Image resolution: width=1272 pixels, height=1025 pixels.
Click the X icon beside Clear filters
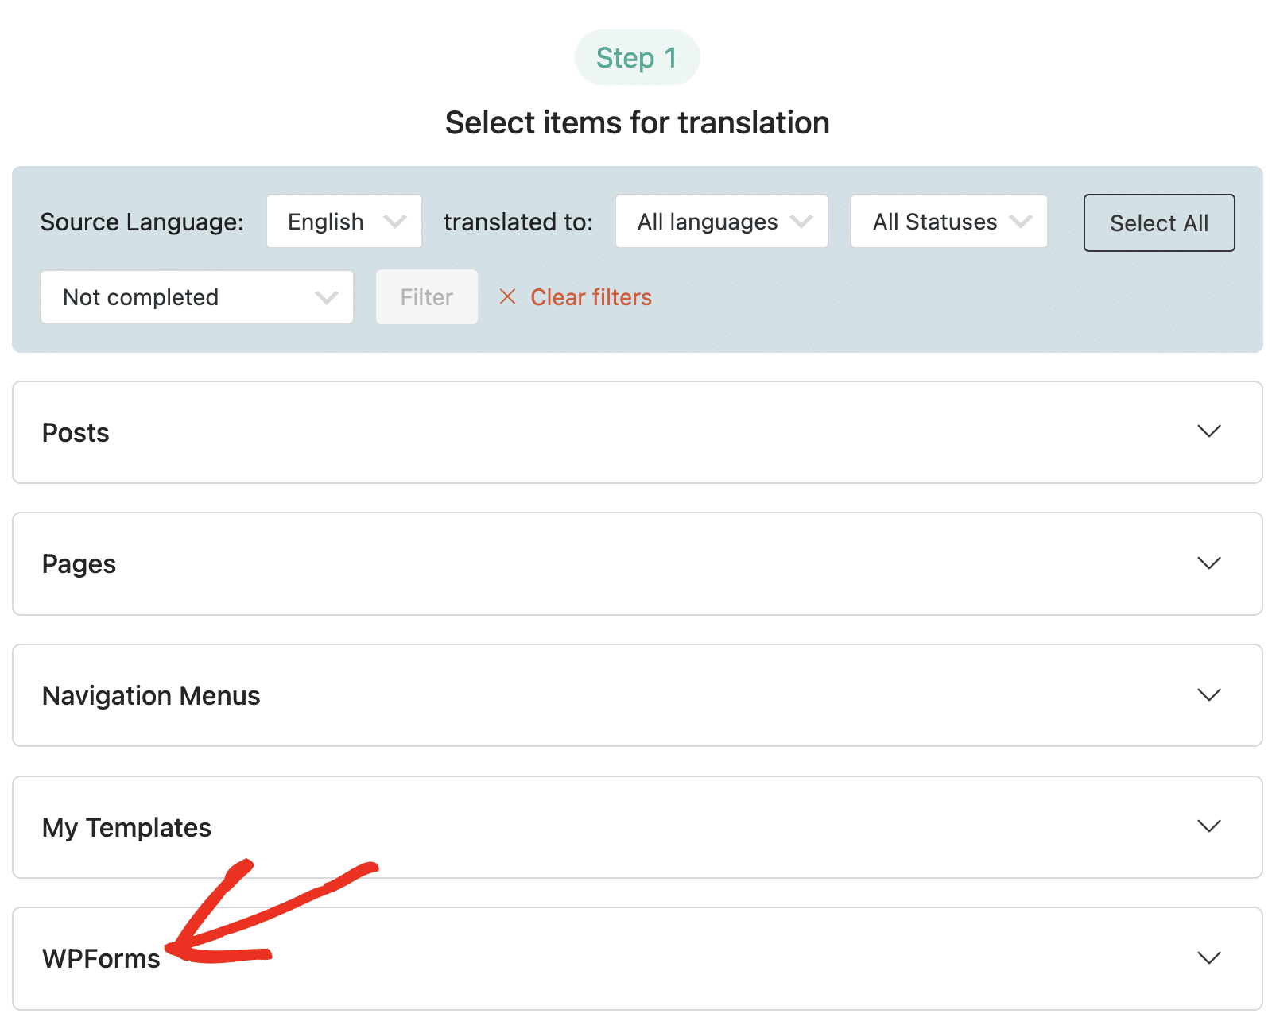pyautogui.click(x=507, y=297)
